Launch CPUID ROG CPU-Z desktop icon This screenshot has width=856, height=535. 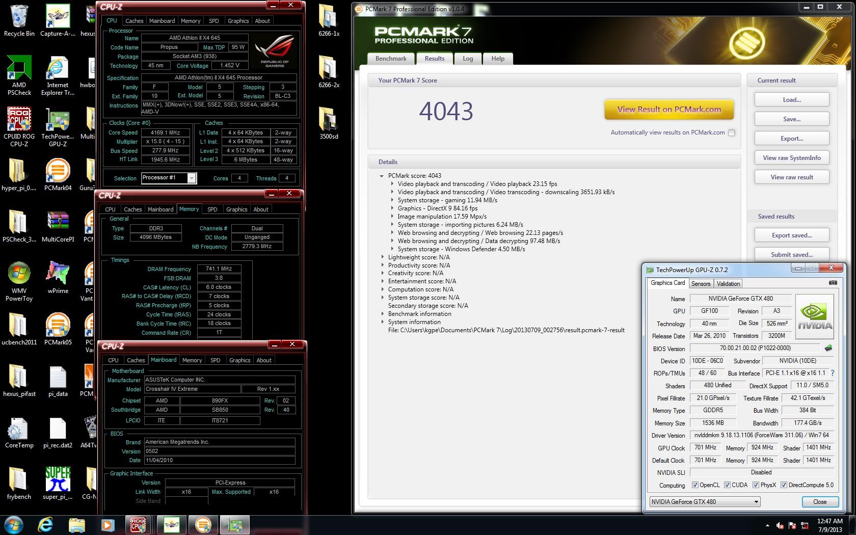[x=19, y=127]
